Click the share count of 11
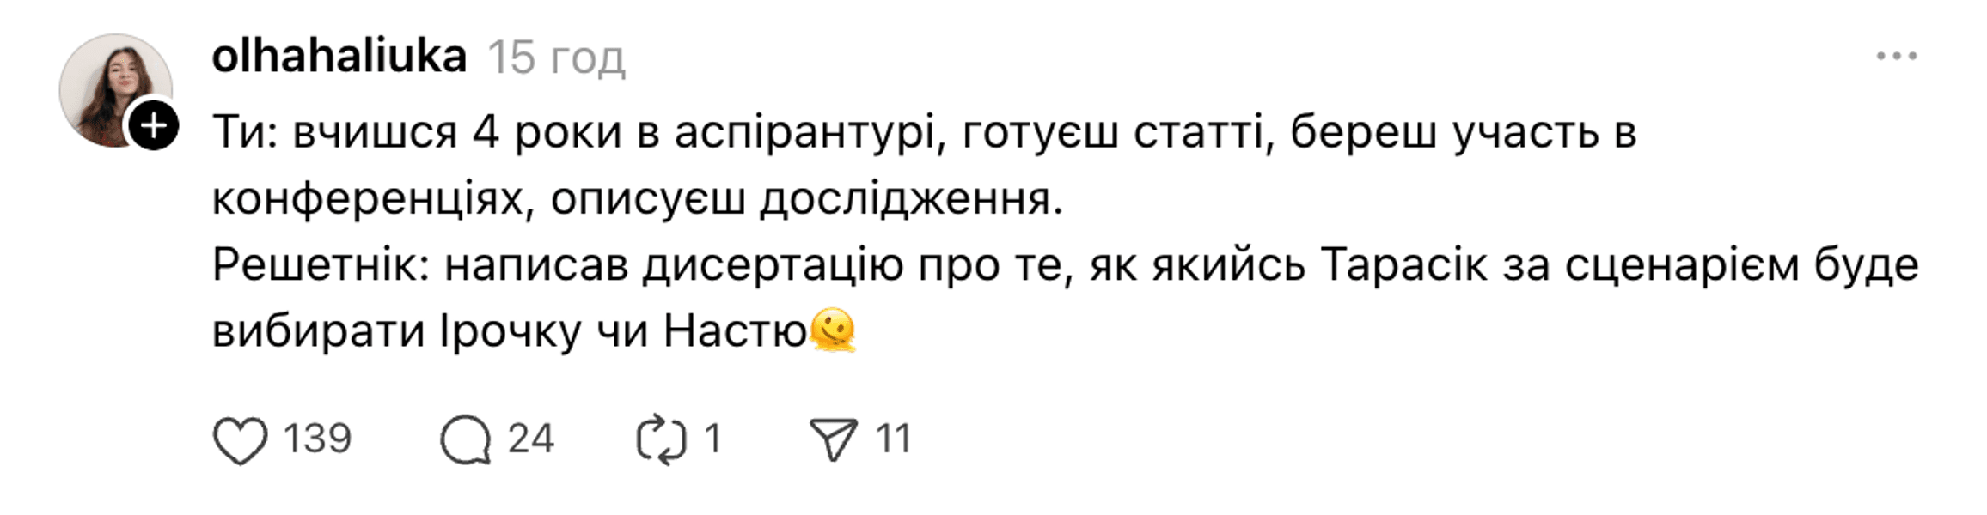The image size is (1987, 515). coord(893,439)
